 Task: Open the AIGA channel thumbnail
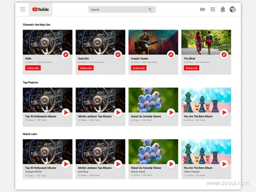coord(48,42)
